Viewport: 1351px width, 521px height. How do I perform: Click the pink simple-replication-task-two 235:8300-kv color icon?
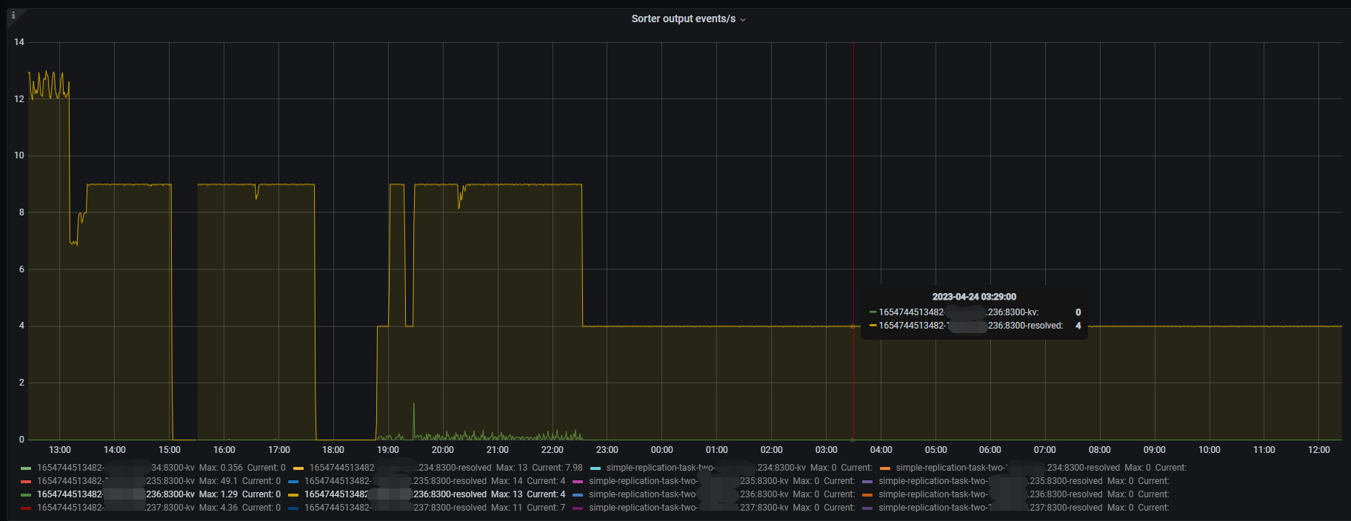coord(578,482)
